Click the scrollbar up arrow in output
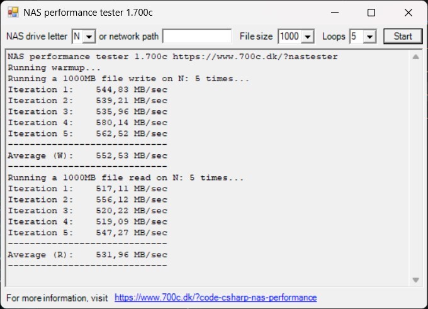Screen dimensions: 428x309 click(x=415, y=57)
